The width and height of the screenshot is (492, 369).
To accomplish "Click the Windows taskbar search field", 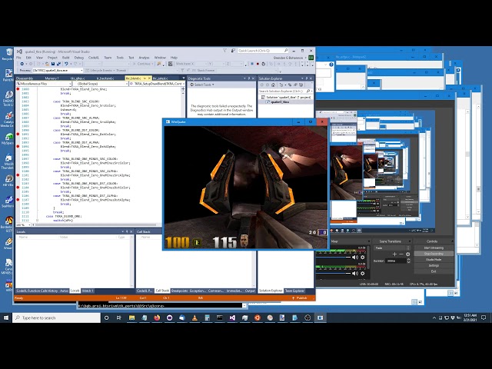I will [56, 317].
